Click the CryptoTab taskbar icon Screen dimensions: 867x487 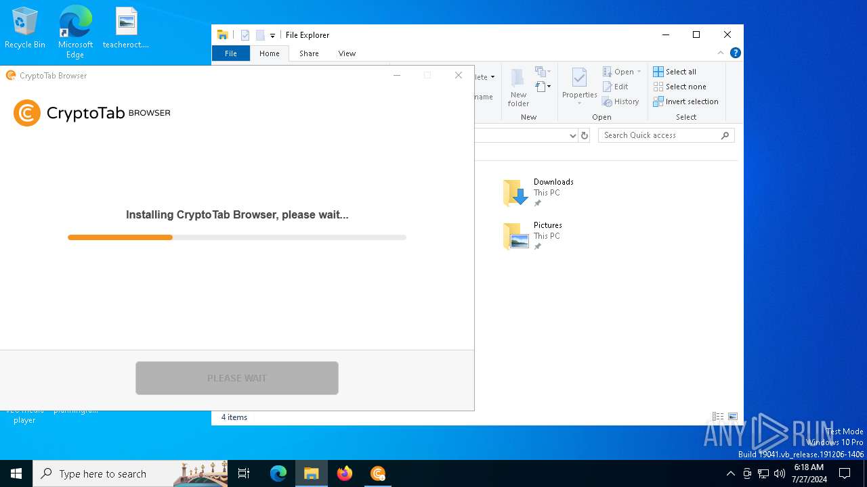pyautogui.click(x=378, y=473)
